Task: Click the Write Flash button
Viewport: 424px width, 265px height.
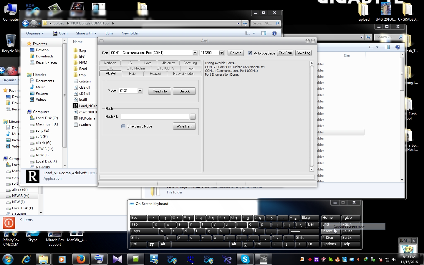Action: [x=184, y=126]
